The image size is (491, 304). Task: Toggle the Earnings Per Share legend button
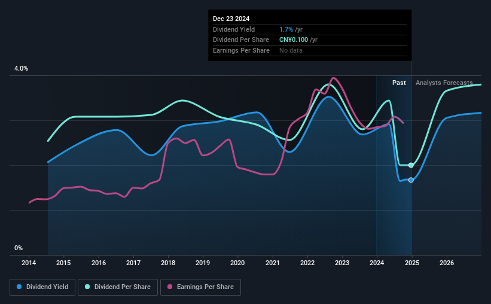point(200,287)
